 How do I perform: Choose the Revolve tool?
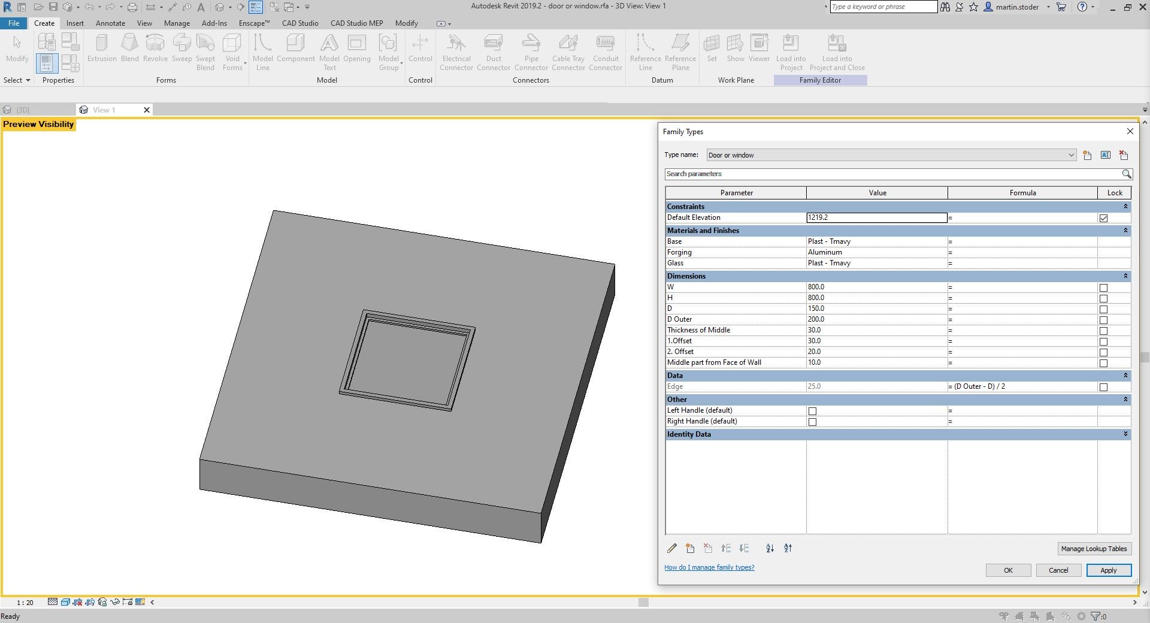pos(155,48)
